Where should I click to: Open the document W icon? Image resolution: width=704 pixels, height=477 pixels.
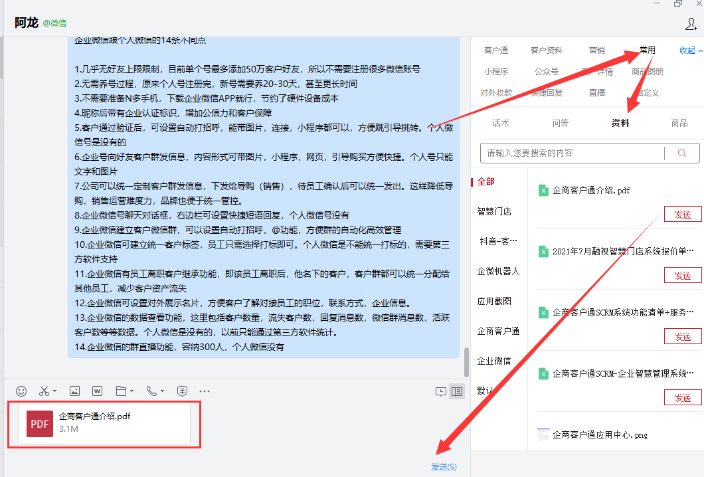[x=97, y=391]
